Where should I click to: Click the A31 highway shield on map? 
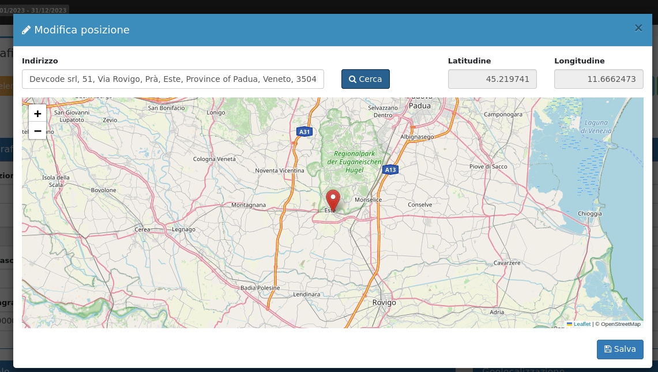coord(304,132)
